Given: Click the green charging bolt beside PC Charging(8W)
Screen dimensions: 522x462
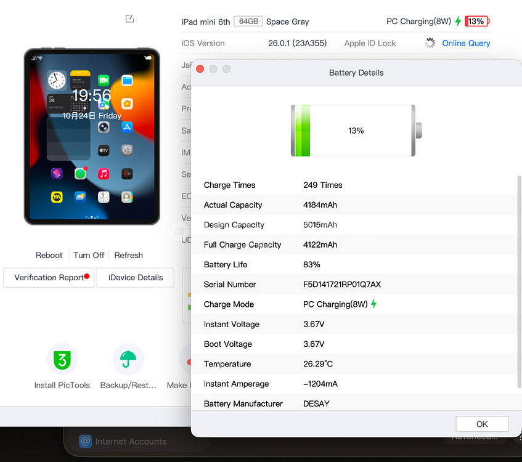Looking at the screenshot, I should 458,22.
